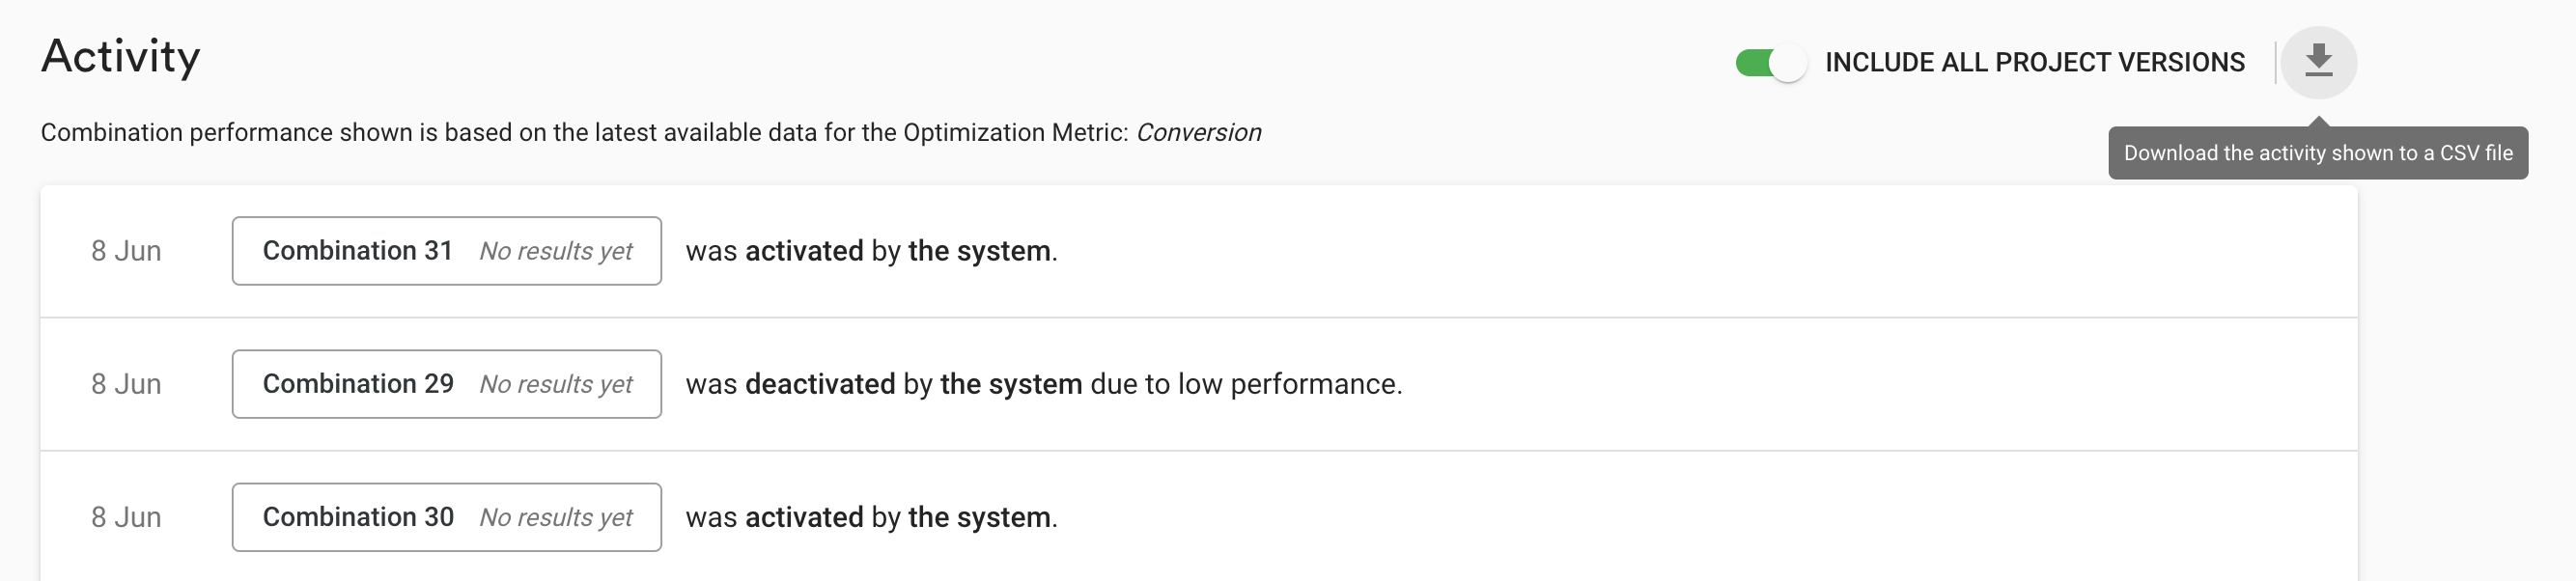Click 'deactivated' text in Combination 29 entry
The height and width of the screenshot is (581, 2576).
pos(820,384)
